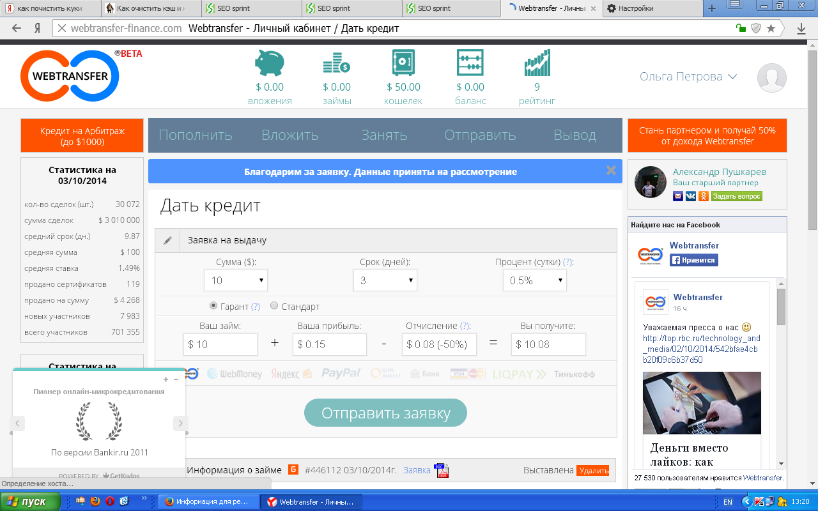Select the Гарант radio button
The image size is (818, 511).
[214, 306]
